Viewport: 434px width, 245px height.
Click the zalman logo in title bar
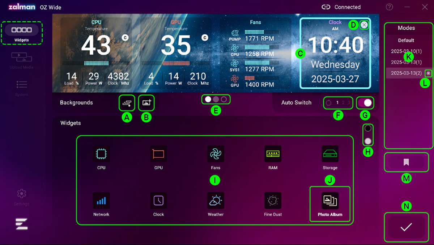(21, 7)
